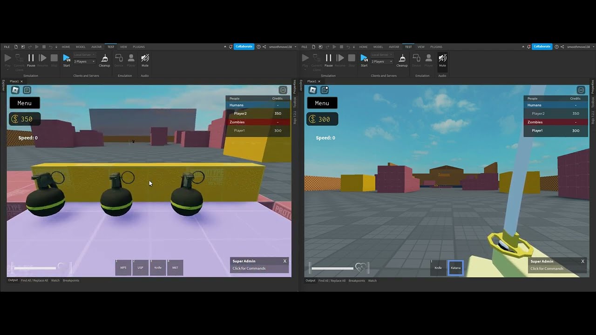Open help icon in left window

click(x=258, y=47)
